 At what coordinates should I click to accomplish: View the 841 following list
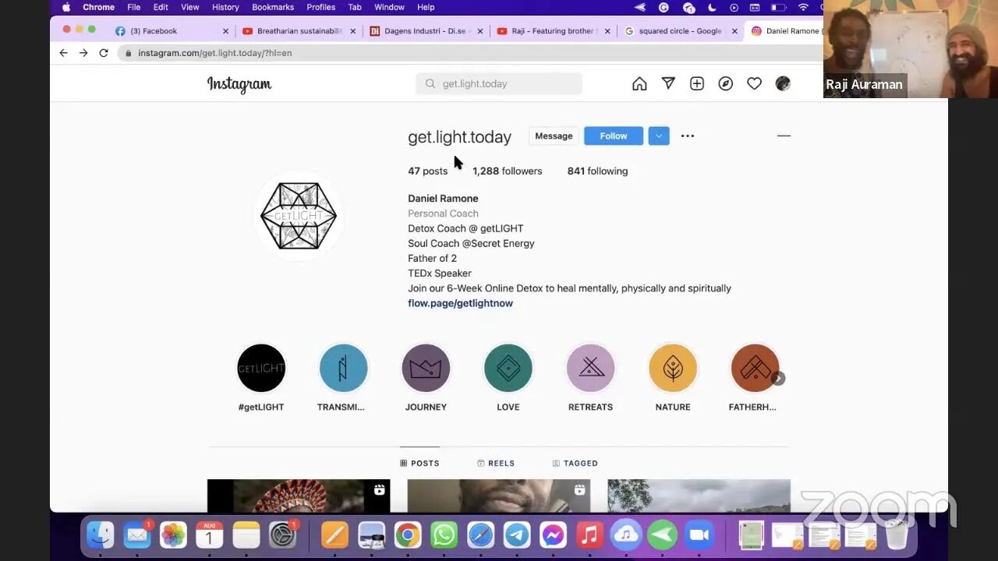point(597,171)
